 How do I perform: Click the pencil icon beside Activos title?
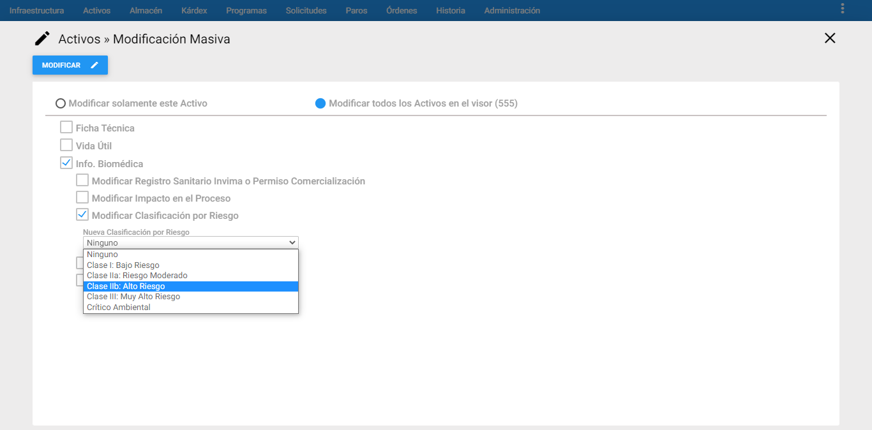42,39
